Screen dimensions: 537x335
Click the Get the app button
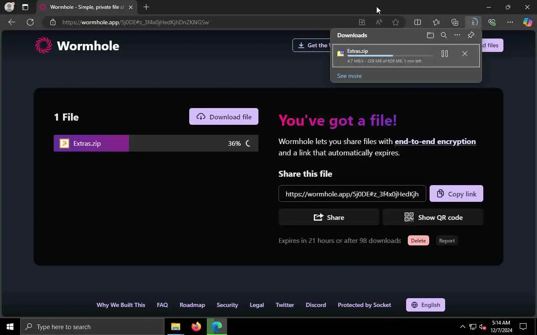tap(312, 45)
